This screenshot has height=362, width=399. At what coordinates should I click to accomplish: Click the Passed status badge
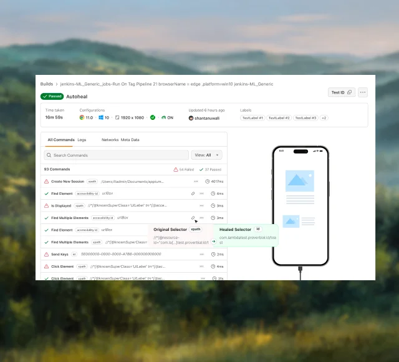(52, 96)
